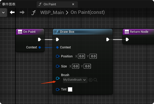Click Draw Box execution input pin
This screenshot has width=154, height=104.
tap(57, 39)
